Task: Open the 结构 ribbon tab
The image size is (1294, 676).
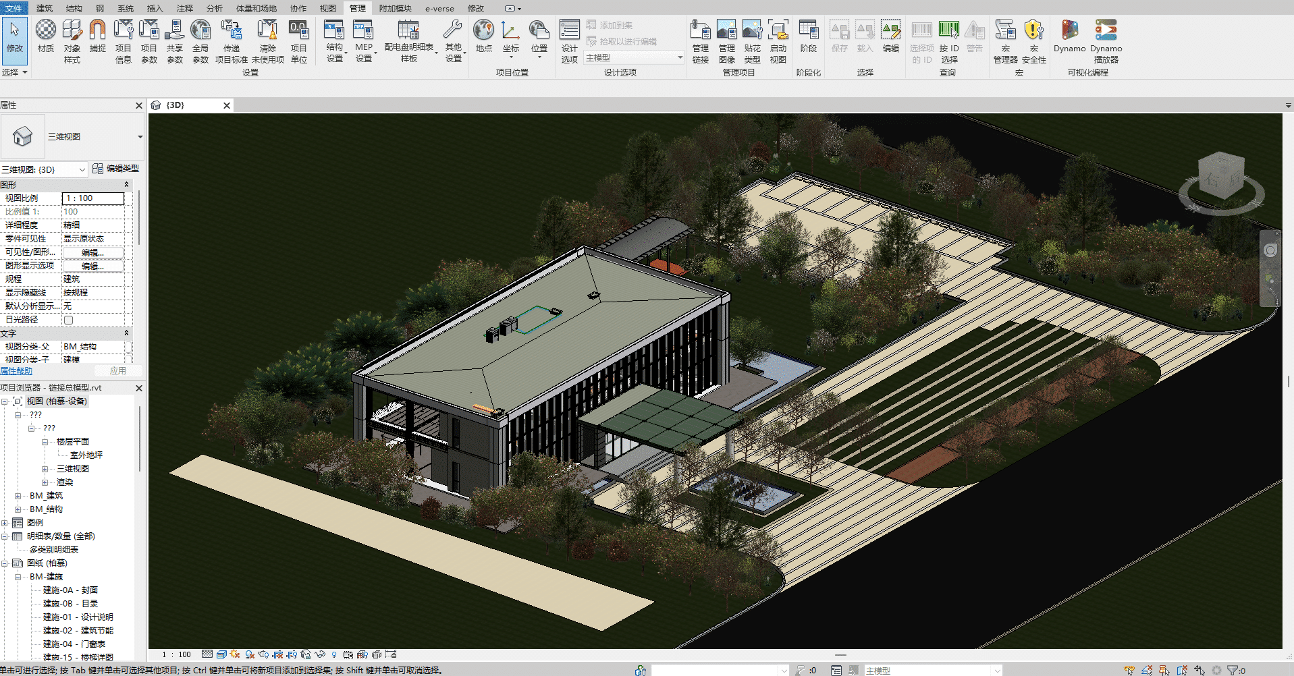Action: (x=74, y=8)
